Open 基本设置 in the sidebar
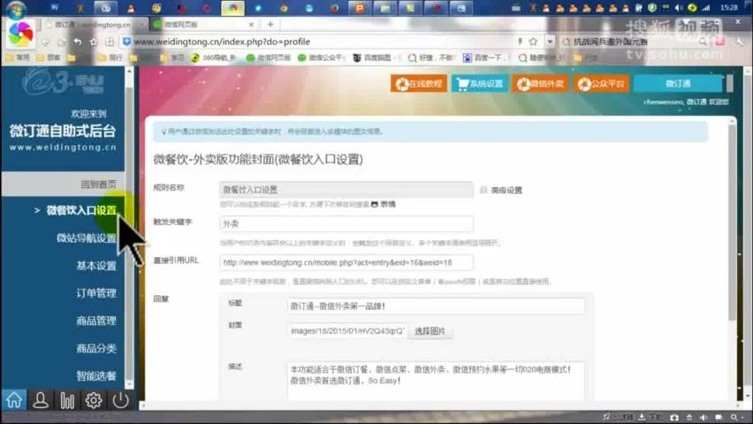This screenshot has height=424, width=753. [x=96, y=266]
